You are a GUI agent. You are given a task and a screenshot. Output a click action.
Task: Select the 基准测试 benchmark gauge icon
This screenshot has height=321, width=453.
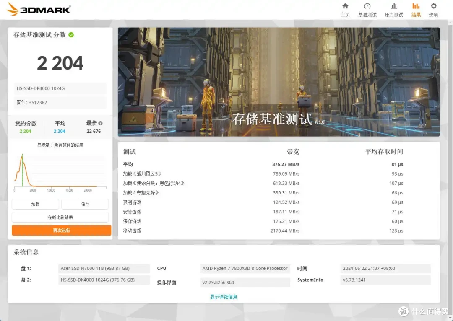[x=367, y=9]
